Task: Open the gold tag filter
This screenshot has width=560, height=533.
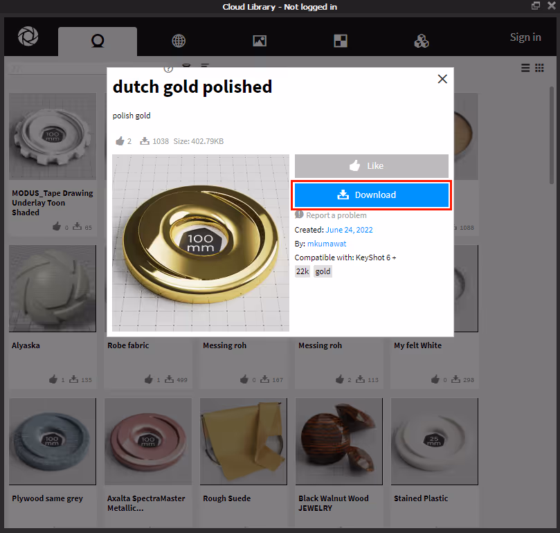Action: pyautogui.click(x=323, y=271)
